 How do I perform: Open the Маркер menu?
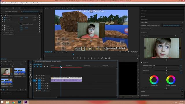[23, 3]
